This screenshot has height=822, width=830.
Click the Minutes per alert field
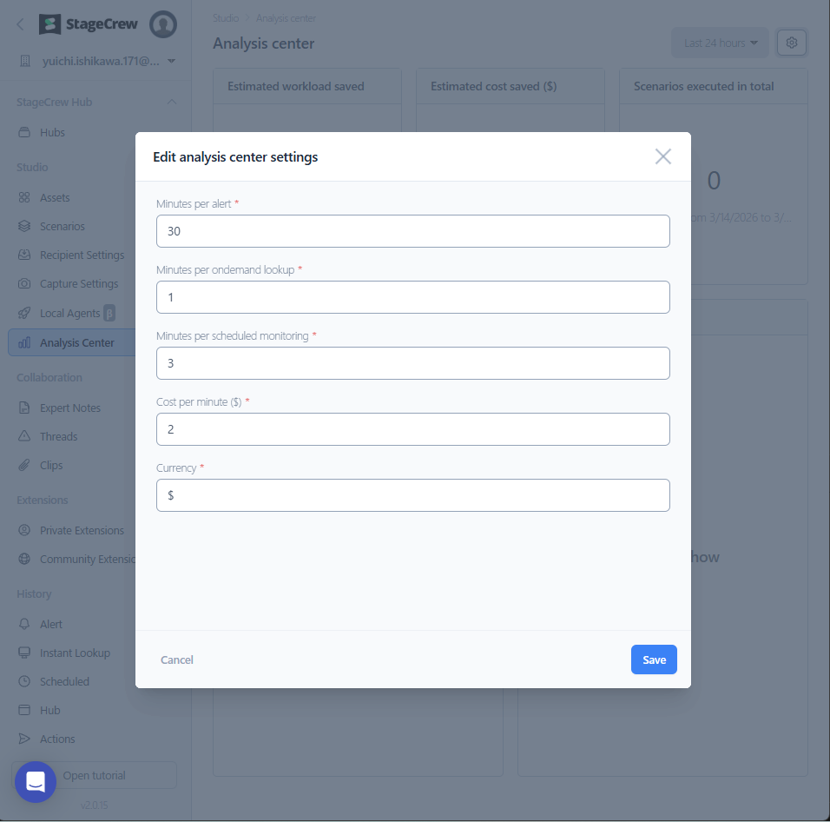412,231
